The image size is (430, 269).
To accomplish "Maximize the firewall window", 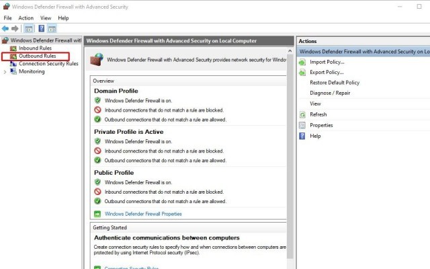I will click(x=419, y=6).
